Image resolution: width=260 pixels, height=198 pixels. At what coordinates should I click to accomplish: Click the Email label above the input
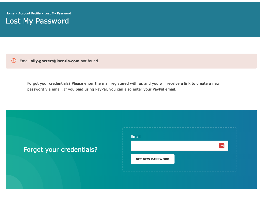[x=135, y=137]
